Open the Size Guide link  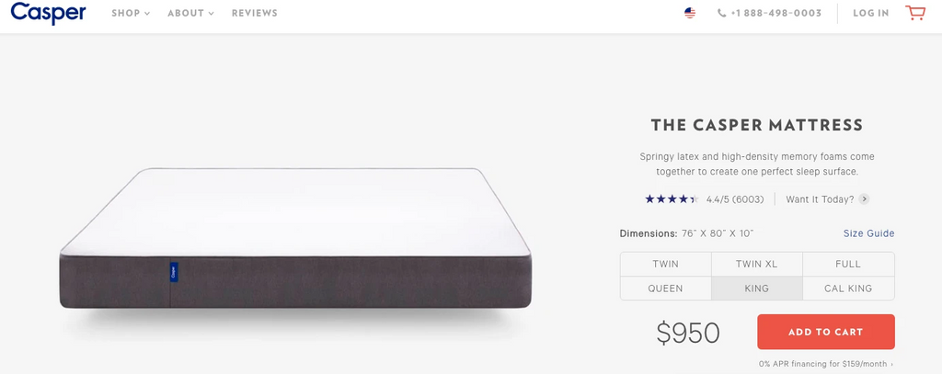868,233
